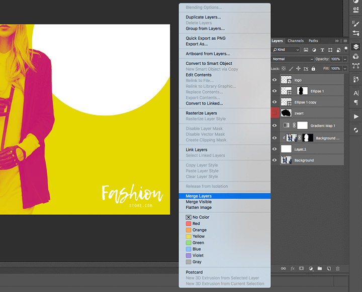Viewport: 362px width, 292px height.
Task: Switch to the Channels tab
Action: pyautogui.click(x=296, y=41)
